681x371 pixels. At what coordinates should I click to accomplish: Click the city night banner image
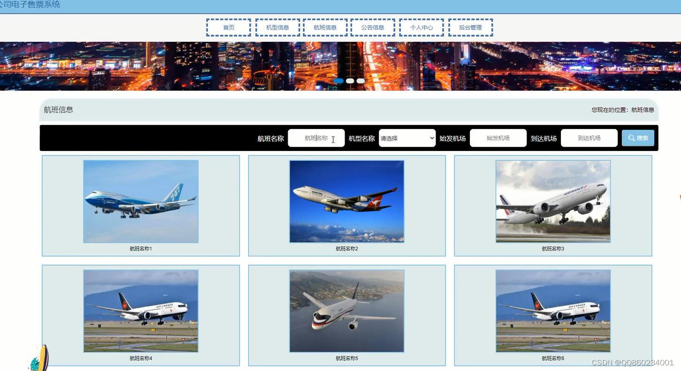coord(340,66)
